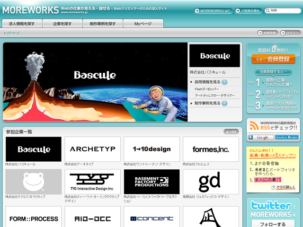Click the Bascule logo in the side panel

point(214,56)
